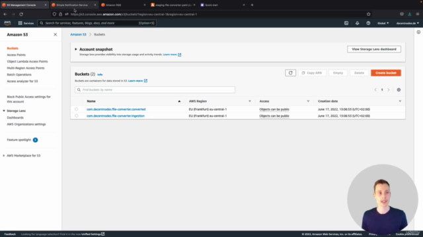The width and height of the screenshot is (423, 237).
Task: Open browser hamburger menu
Action: click(418, 14)
